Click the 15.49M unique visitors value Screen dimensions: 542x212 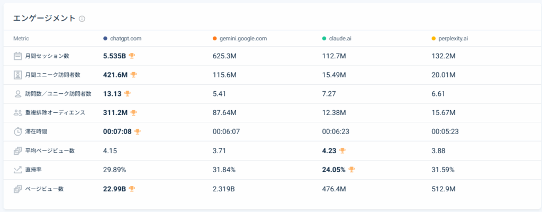(x=334, y=75)
